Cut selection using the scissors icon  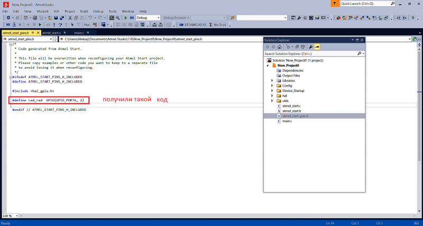tap(70, 18)
